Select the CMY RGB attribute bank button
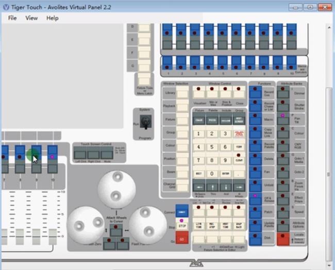 coord(283,146)
